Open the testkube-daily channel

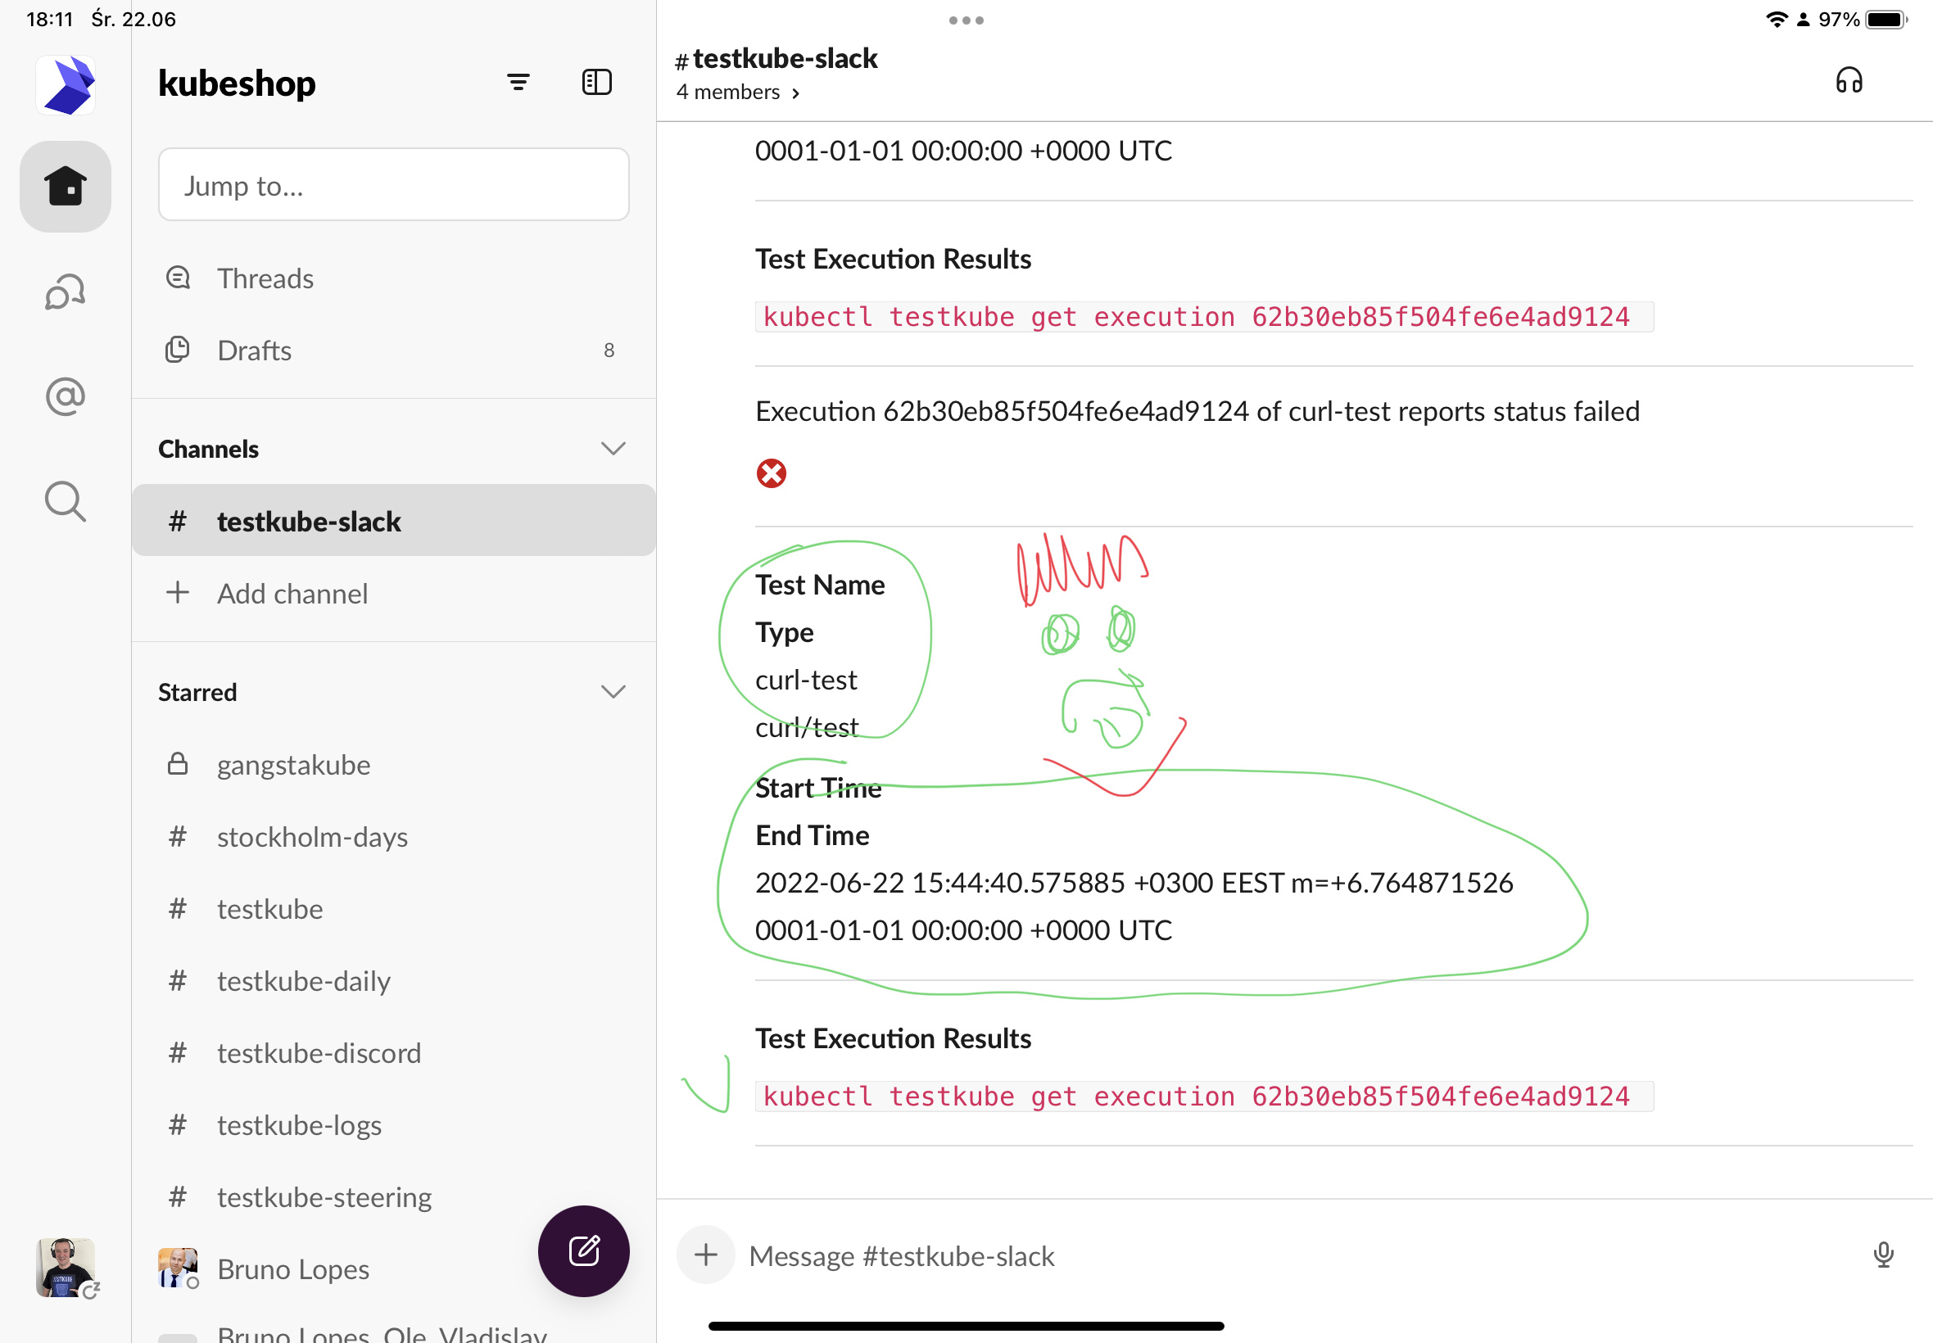click(x=303, y=980)
